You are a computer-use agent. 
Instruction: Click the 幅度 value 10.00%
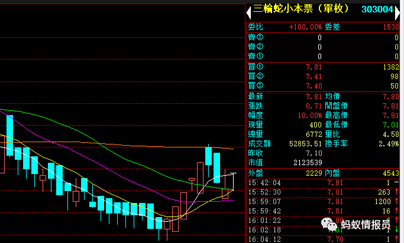pos(310,116)
